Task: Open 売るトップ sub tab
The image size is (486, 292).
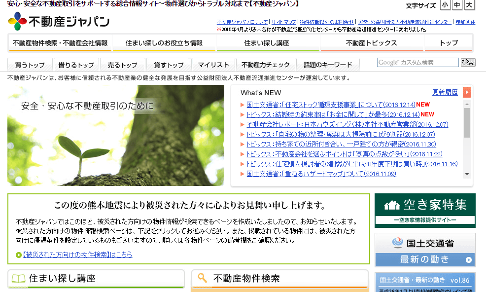Action: click(122, 65)
